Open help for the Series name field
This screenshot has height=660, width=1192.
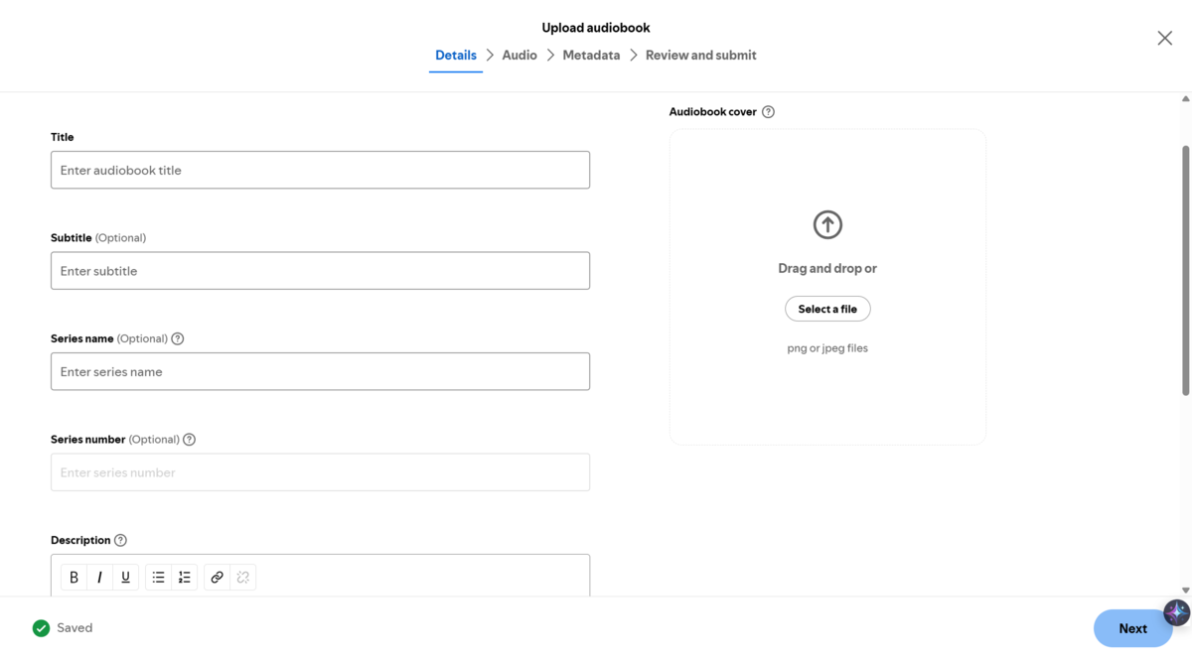point(178,338)
